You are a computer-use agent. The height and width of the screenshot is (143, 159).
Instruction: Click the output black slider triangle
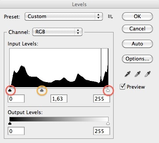(10, 123)
